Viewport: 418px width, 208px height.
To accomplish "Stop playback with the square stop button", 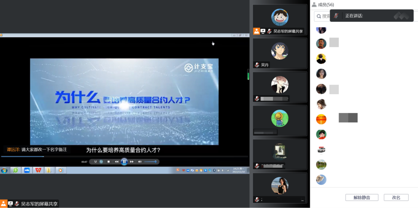I will [x=108, y=162].
